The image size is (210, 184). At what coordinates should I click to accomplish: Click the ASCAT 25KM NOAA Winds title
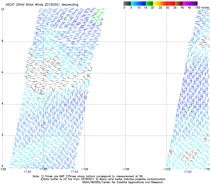[x=42, y=5]
